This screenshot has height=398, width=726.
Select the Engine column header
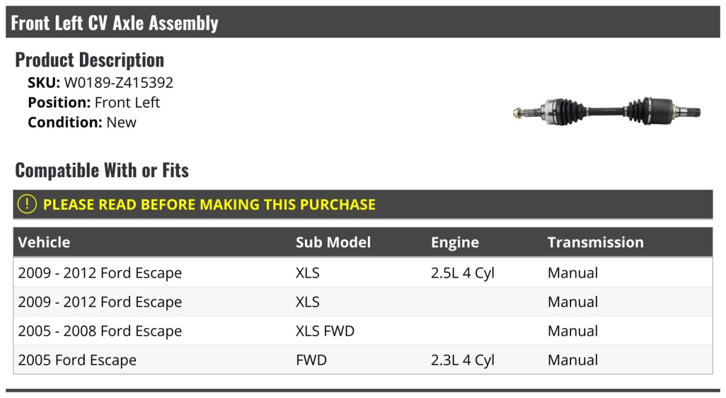point(455,243)
